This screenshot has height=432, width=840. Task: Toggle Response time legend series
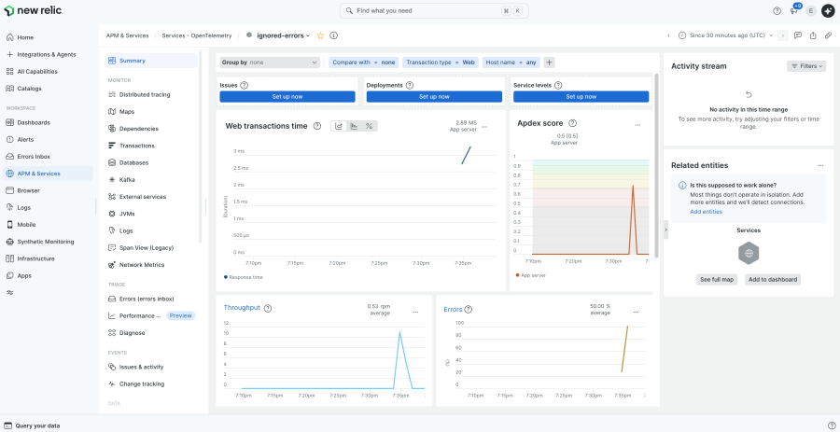[244, 277]
